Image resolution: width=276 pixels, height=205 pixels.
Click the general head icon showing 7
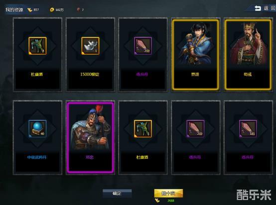pos(79,9)
